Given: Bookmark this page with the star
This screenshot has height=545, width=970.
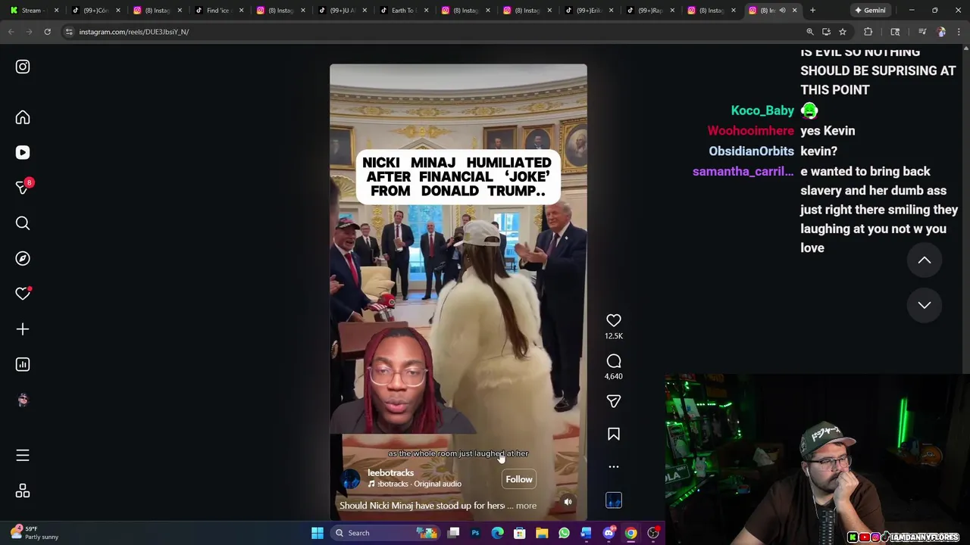Looking at the screenshot, I should click(x=842, y=32).
